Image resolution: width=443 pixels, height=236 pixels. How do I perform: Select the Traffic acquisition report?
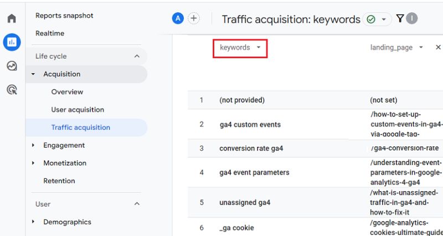click(81, 127)
